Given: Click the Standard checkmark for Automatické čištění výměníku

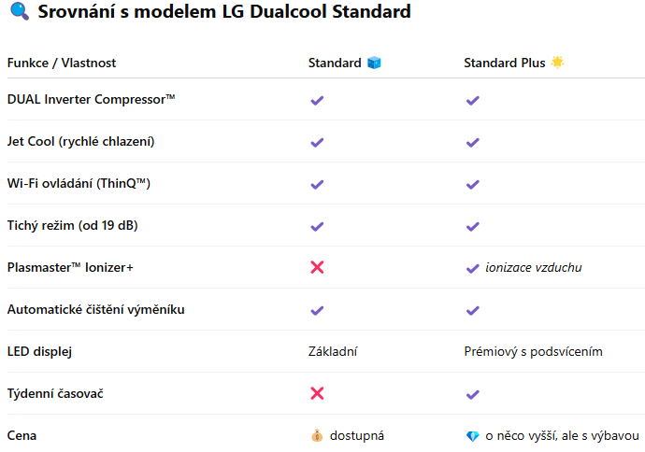Looking at the screenshot, I should click(317, 310).
